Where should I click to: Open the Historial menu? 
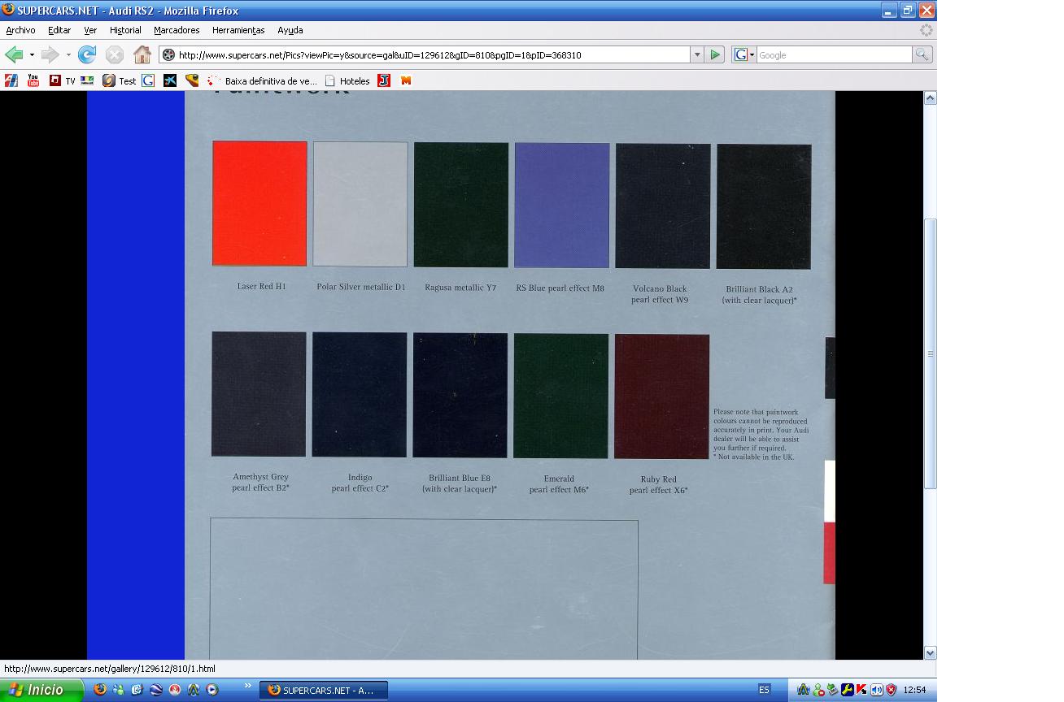point(125,30)
